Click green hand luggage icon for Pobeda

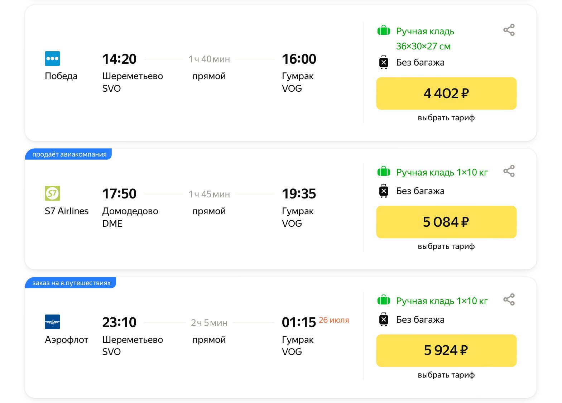tap(384, 31)
